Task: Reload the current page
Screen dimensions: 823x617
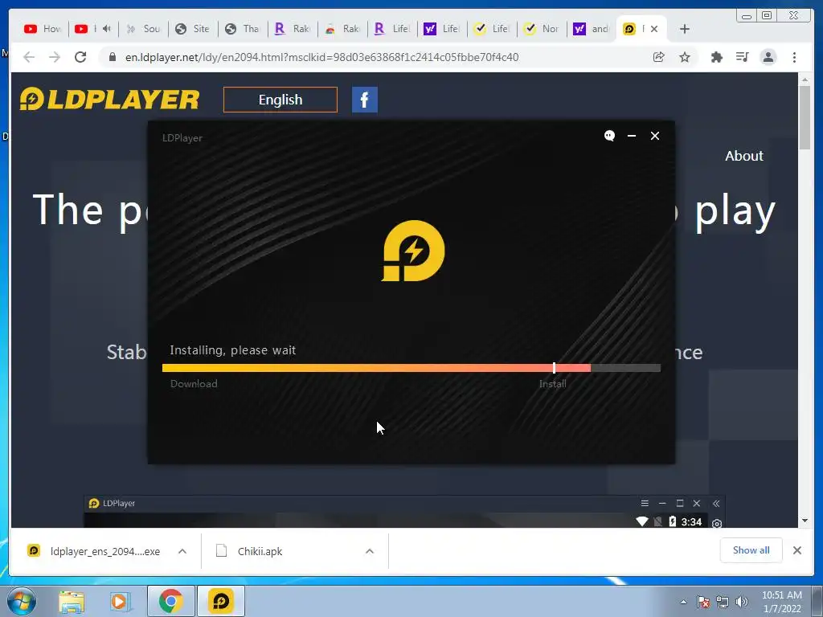Action: click(80, 57)
